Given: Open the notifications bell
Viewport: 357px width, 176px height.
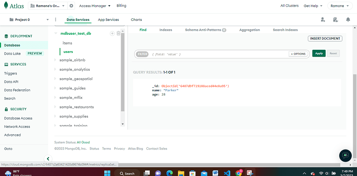Looking at the screenshot, I should 348,20.
